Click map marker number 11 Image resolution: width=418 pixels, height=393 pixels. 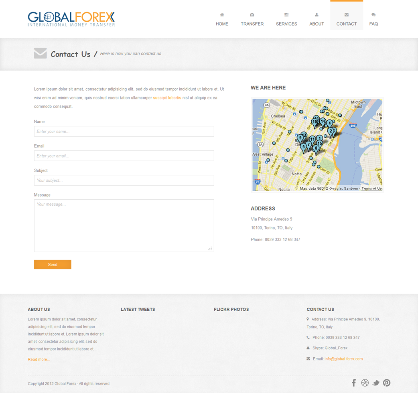pos(312,140)
